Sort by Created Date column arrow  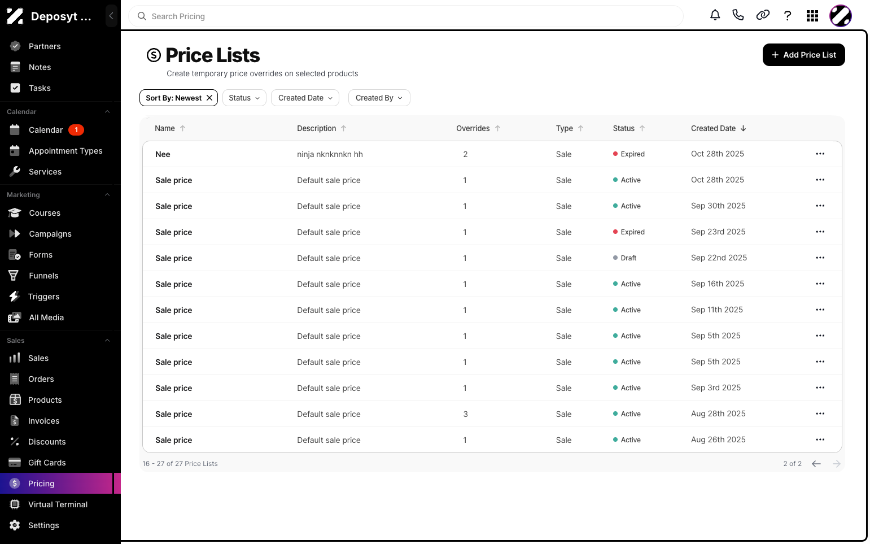click(743, 128)
